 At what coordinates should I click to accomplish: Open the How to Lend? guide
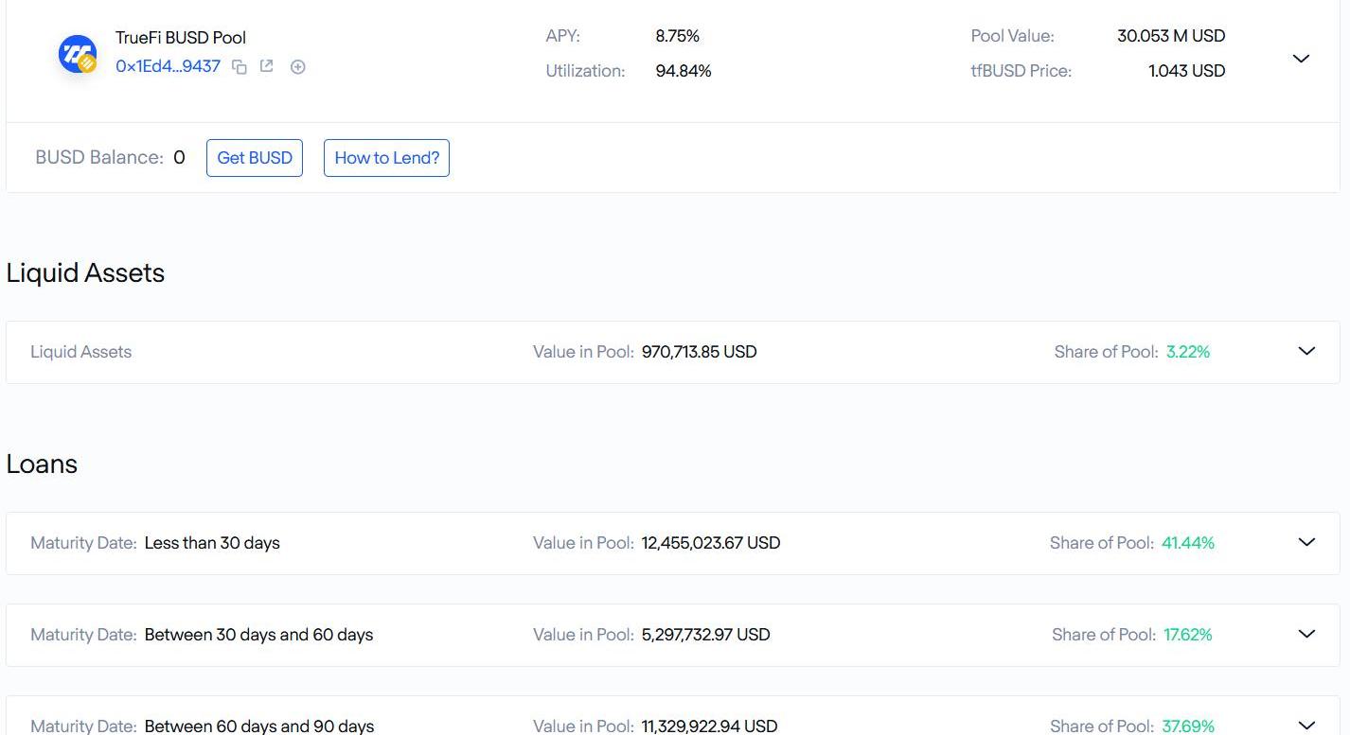click(386, 158)
